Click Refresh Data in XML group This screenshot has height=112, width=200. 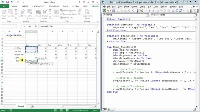tap(67, 18)
